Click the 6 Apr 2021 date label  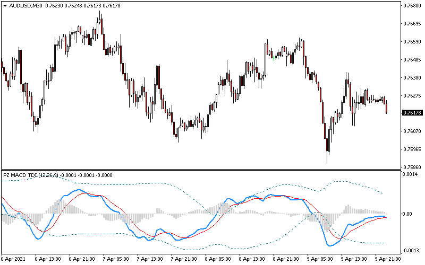coord(13,260)
